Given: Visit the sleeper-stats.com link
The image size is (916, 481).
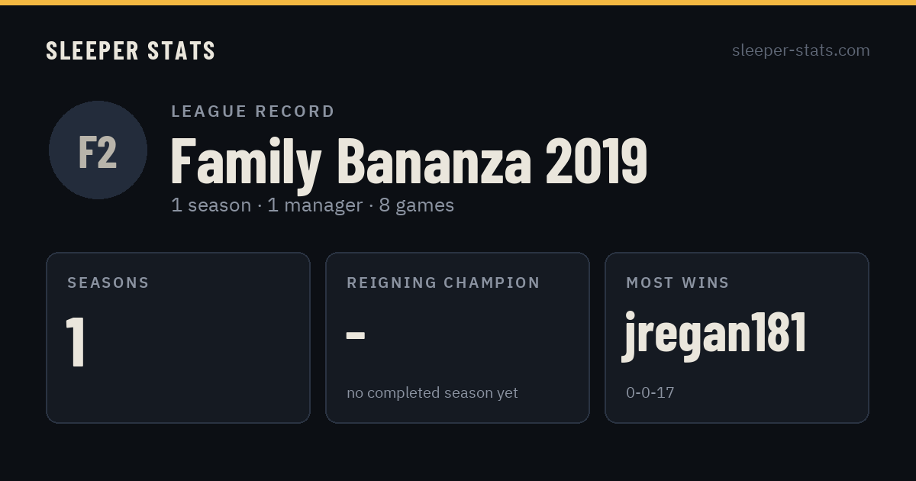Looking at the screenshot, I should coord(801,50).
